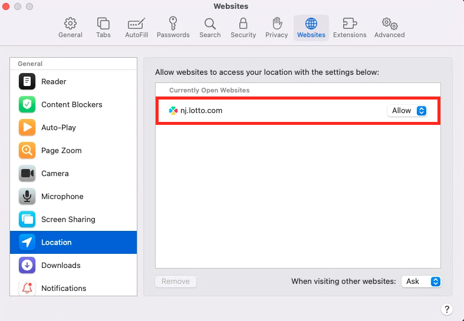Click the Location arrow icon
464x321 pixels.
(x=27, y=243)
